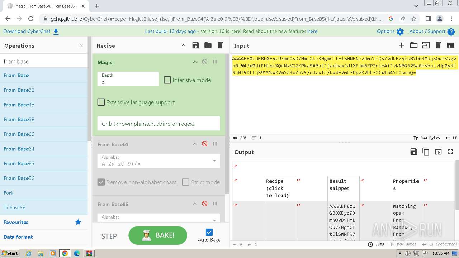459x258 pixels.
Task: Open file as input icon
Action: tap(426, 45)
